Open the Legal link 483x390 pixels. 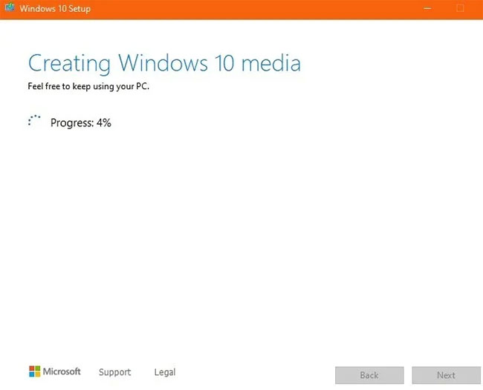click(x=165, y=372)
